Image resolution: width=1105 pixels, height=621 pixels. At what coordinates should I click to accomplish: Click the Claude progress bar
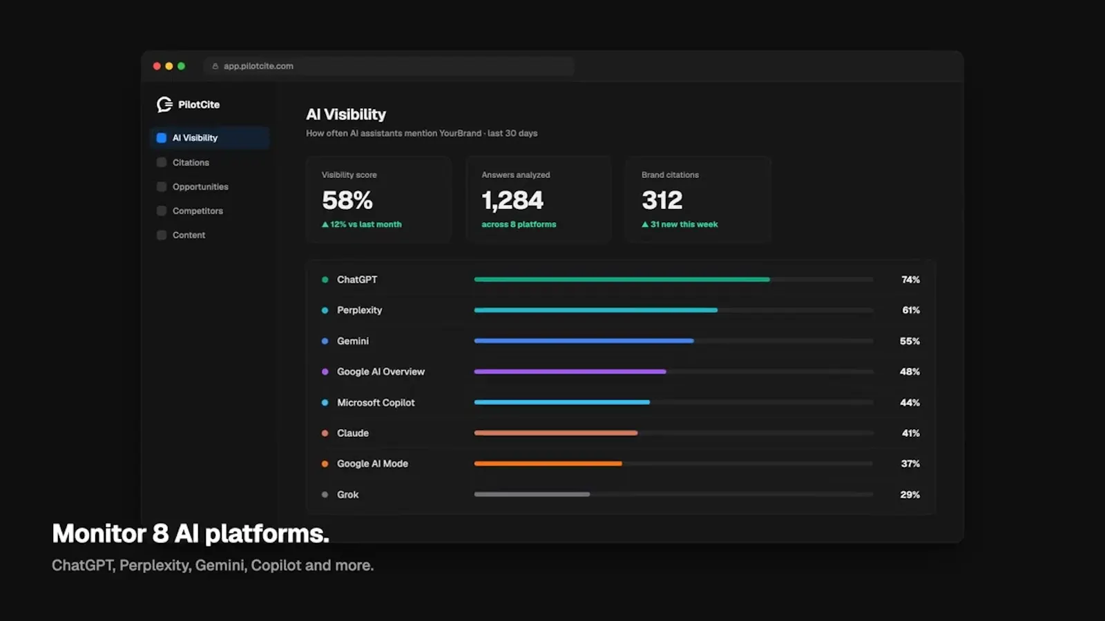click(674, 433)
